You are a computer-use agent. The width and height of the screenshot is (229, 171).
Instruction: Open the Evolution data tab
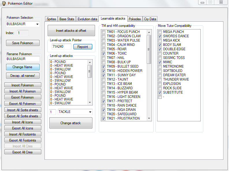87,19
